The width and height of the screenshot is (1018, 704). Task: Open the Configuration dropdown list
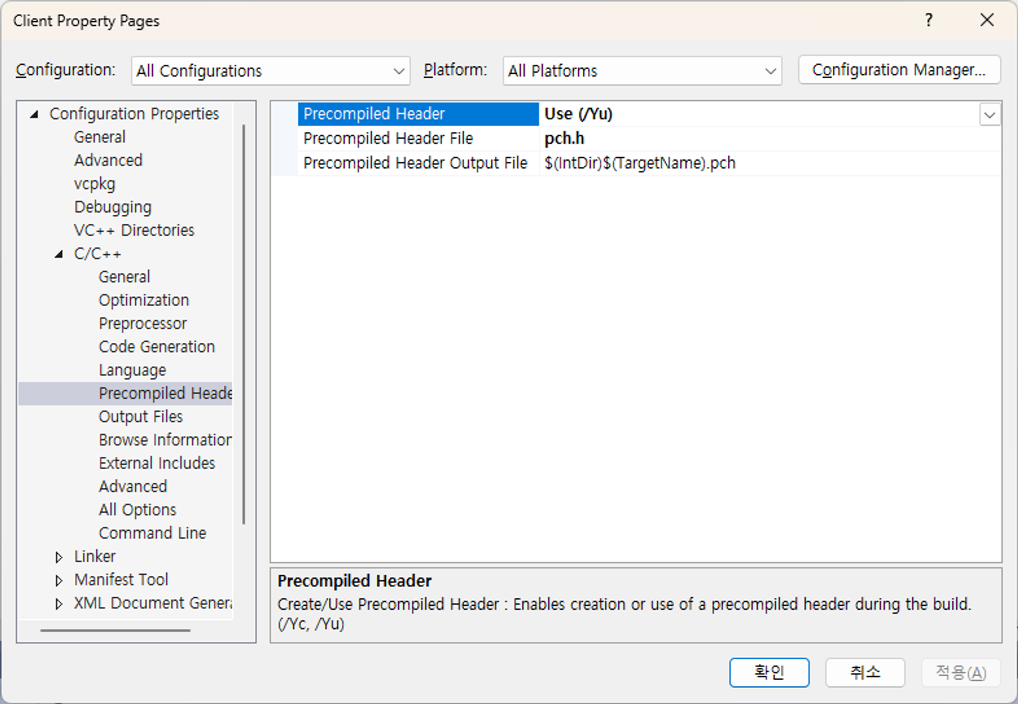point(399,71)
